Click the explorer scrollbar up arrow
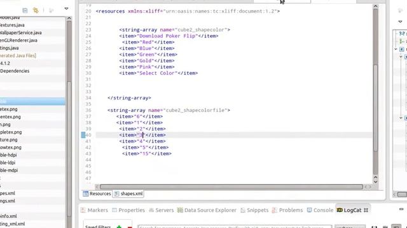 click(69, 18)
